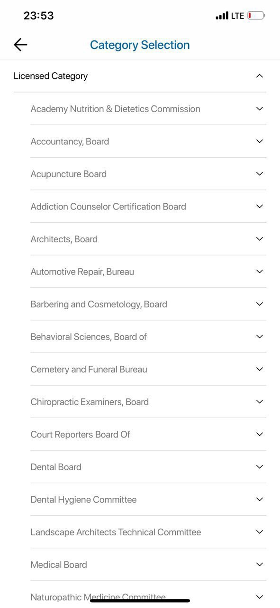Go back using the arrow icon
The image size is (280, 608).
[x=20, y=45]
